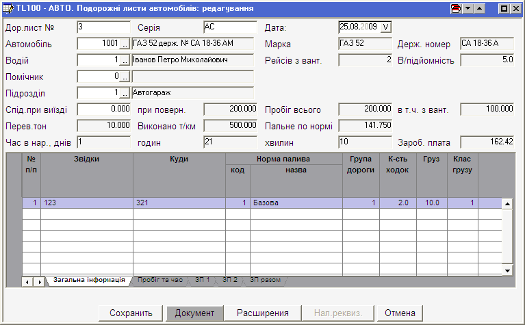Click Пробіг всього value 200.000
The image size is (525, 325).
[x=365, y=109]
